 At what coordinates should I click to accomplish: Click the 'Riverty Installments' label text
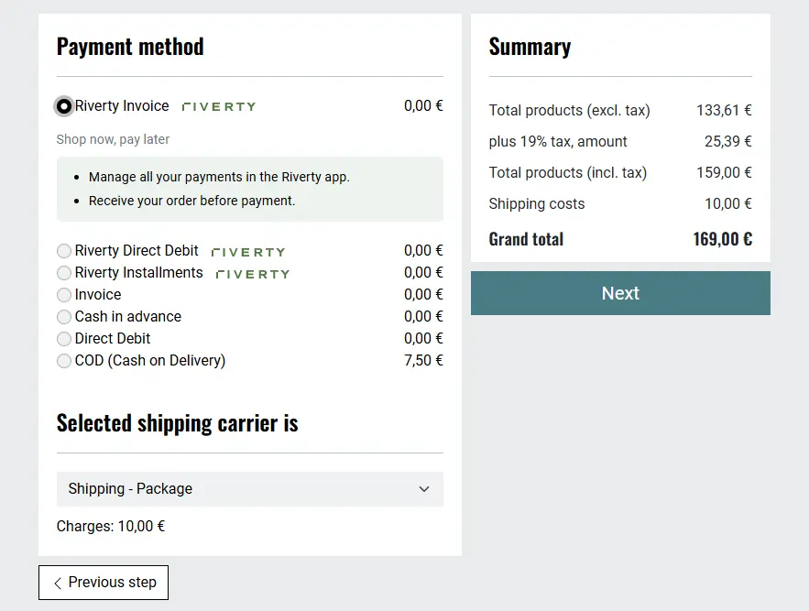pos(138,272)
